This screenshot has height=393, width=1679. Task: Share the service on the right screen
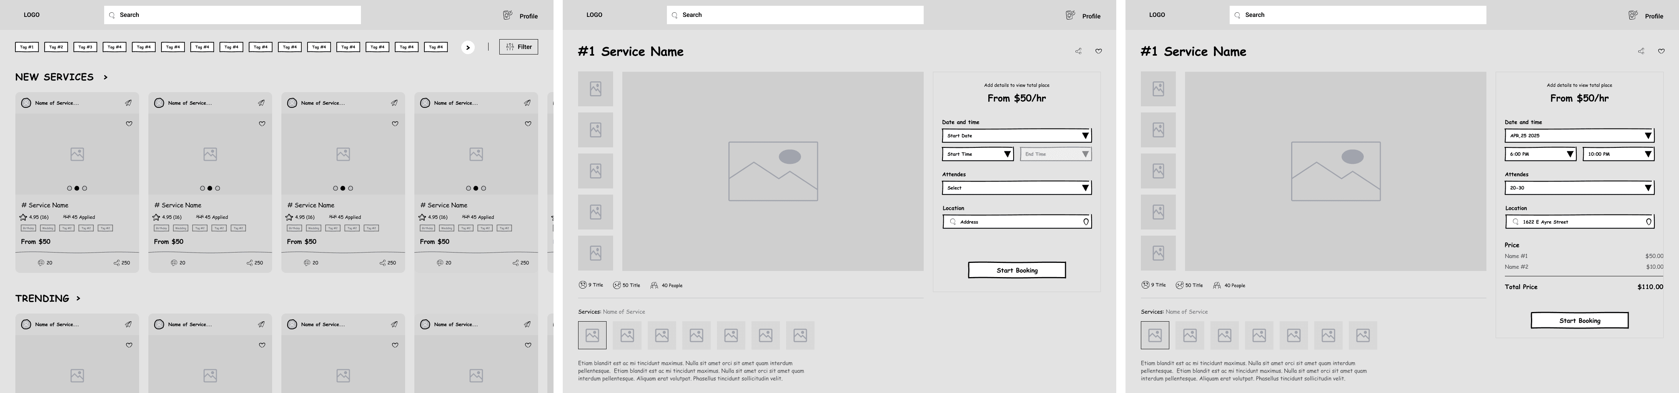coord(1641,51)
